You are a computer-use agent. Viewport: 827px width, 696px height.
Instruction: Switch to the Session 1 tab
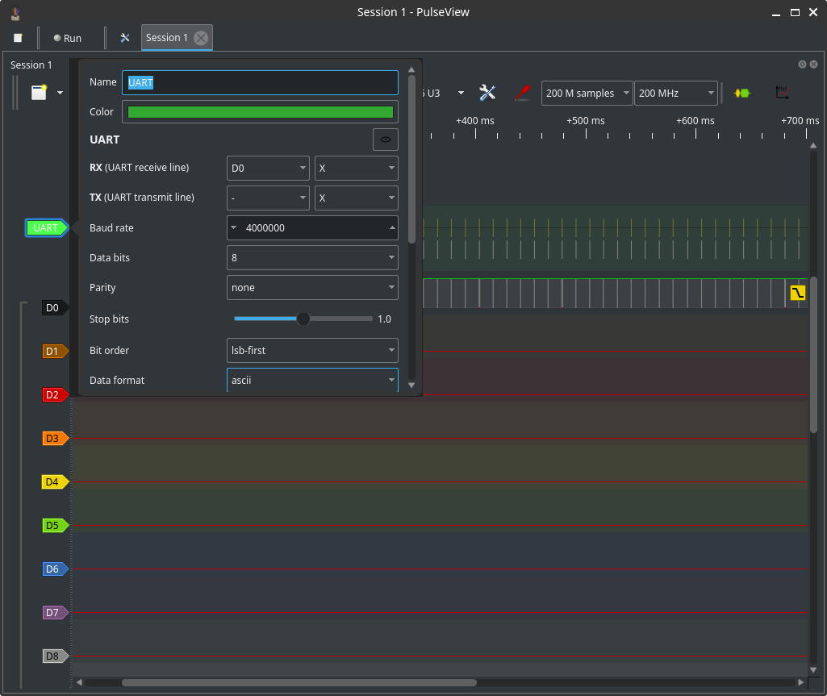tap(166, 38)
